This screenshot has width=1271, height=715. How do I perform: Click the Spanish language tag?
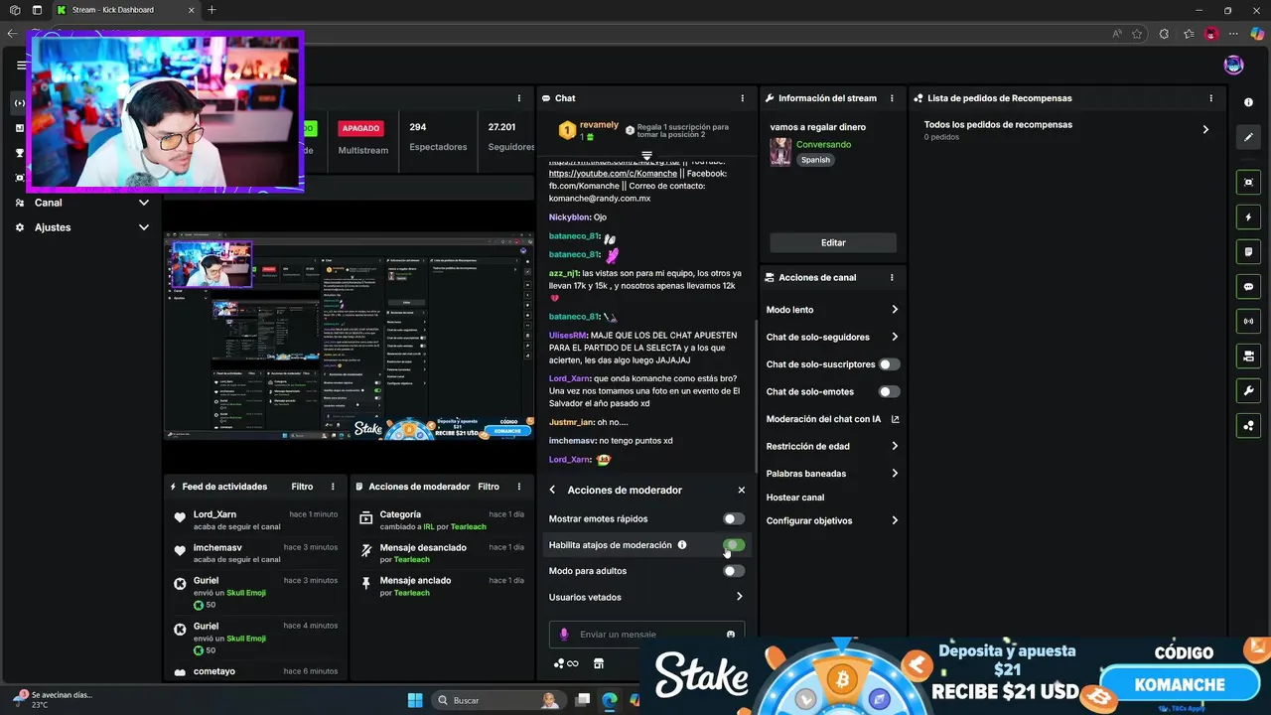(815, 160)
